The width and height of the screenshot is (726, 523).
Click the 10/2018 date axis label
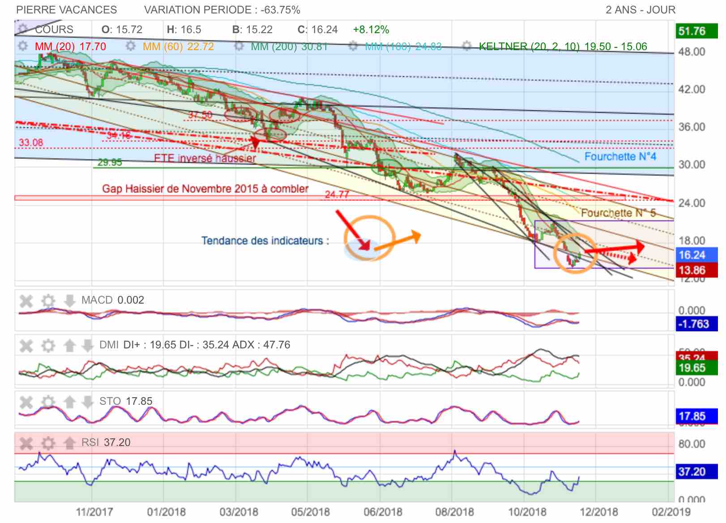tap(527, 512)
